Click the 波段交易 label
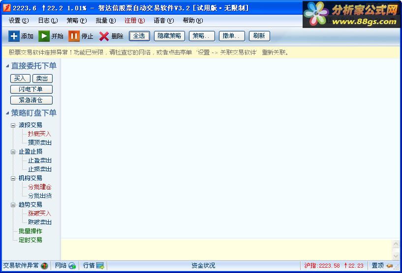Image resolution: width=402 pixels, height=273 pixels. [30, 125]
